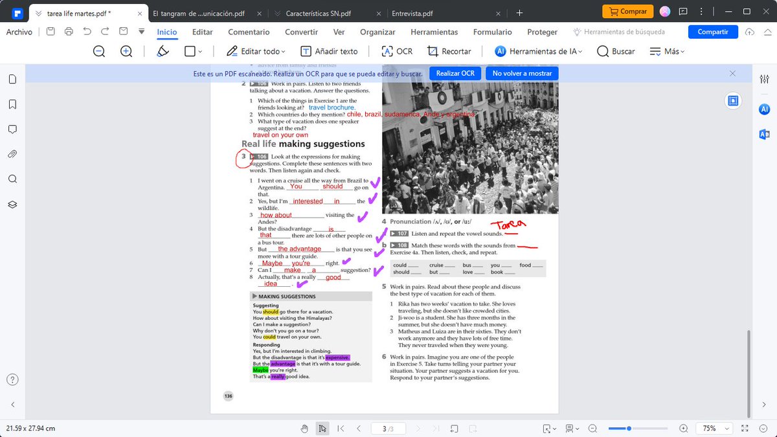777x437 pixels.
Task: Click the zoom in magnifier in toolbar
Action: pos(126,51)
